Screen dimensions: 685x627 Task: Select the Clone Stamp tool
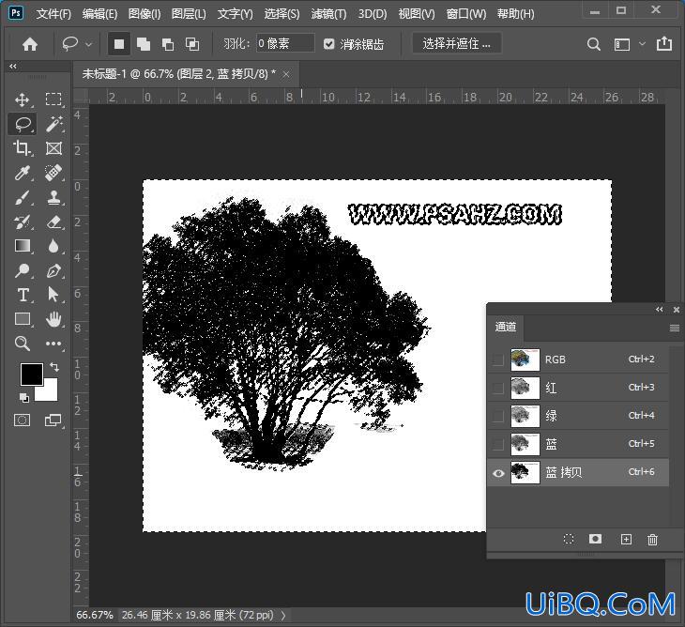point(53,197)
